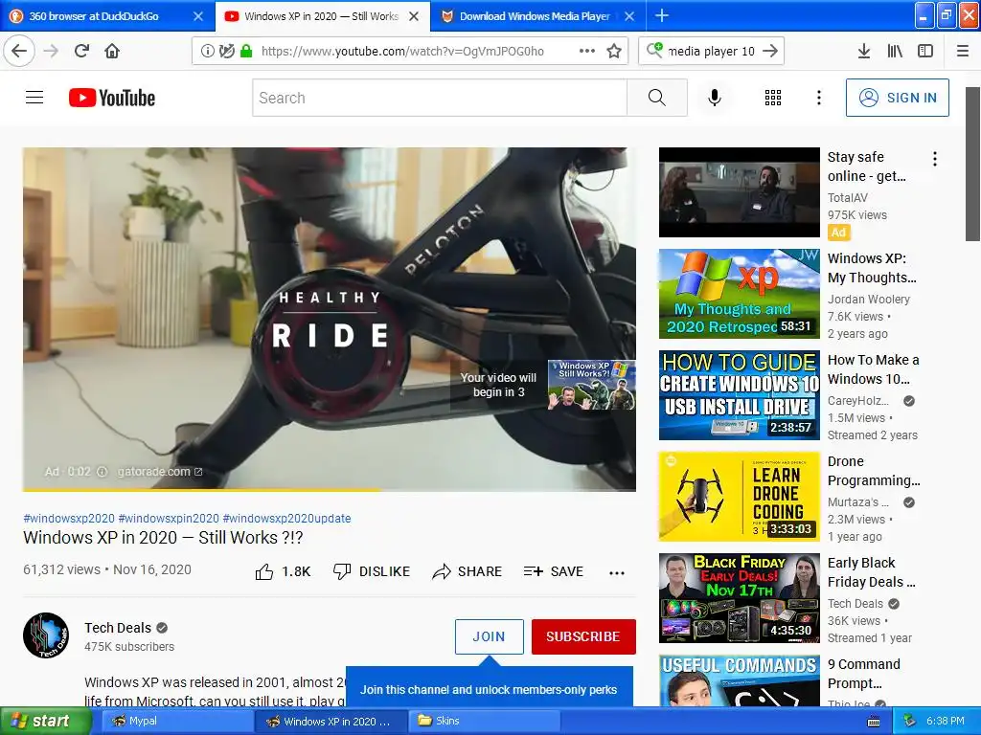Screen dimensions: 981x735
Task: Open the Tech Deals channel avatar
Action: click(46, 635)
